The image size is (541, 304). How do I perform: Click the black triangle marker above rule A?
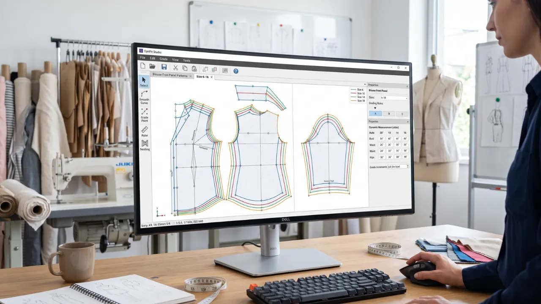pos(375,108)
